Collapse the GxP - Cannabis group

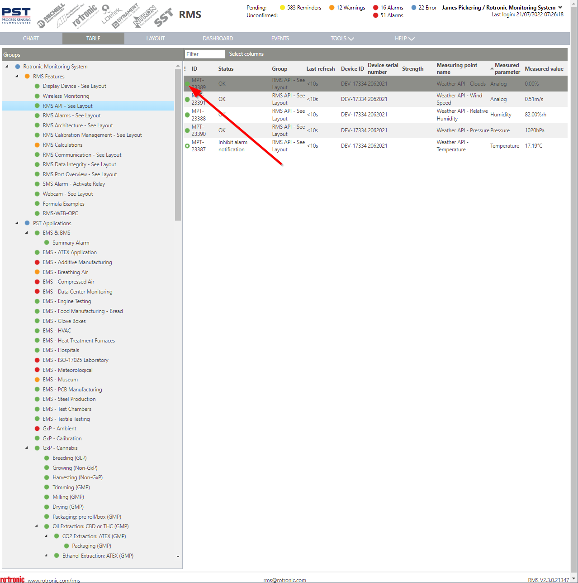27,448
